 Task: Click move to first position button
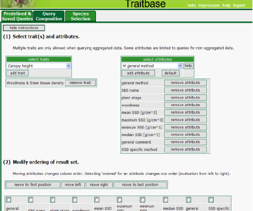[33, 185]
